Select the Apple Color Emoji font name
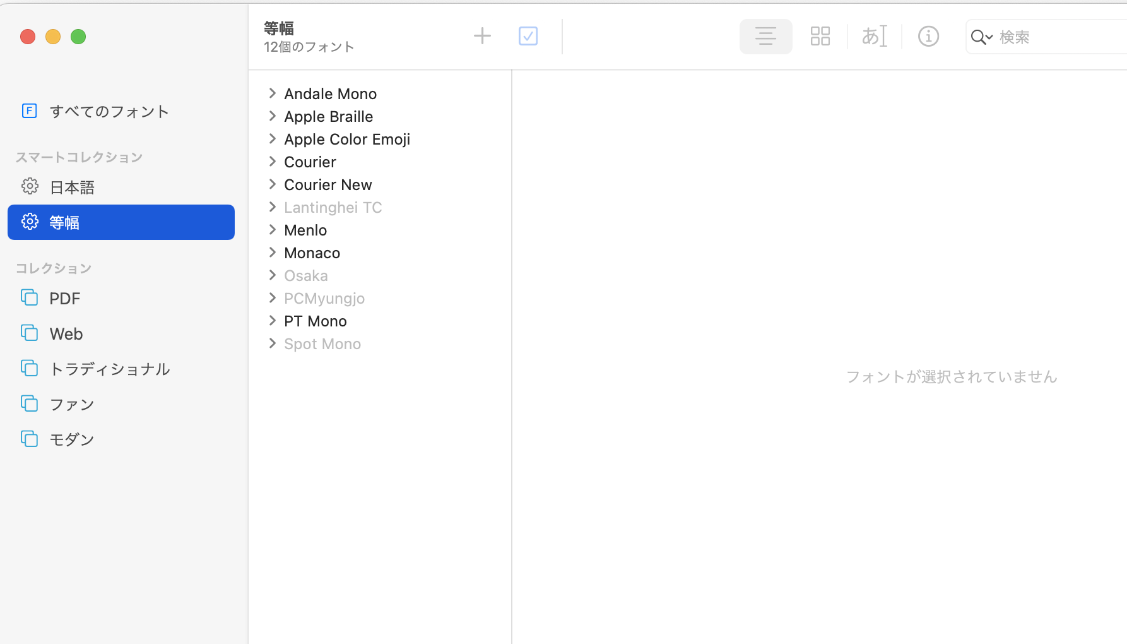Screen dimensions: 1127x644 tap(347, 140)
